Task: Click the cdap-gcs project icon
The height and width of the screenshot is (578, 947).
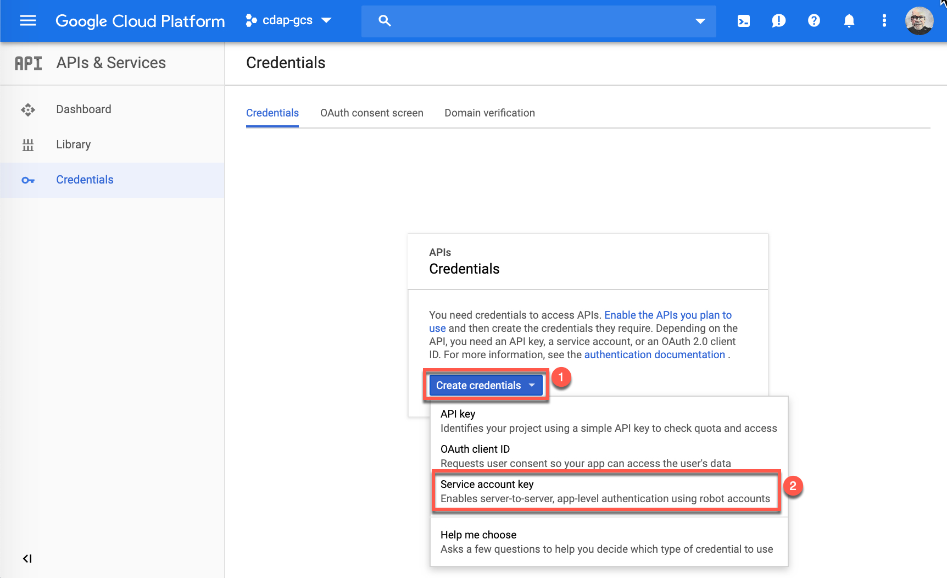Action: (252, 20)
